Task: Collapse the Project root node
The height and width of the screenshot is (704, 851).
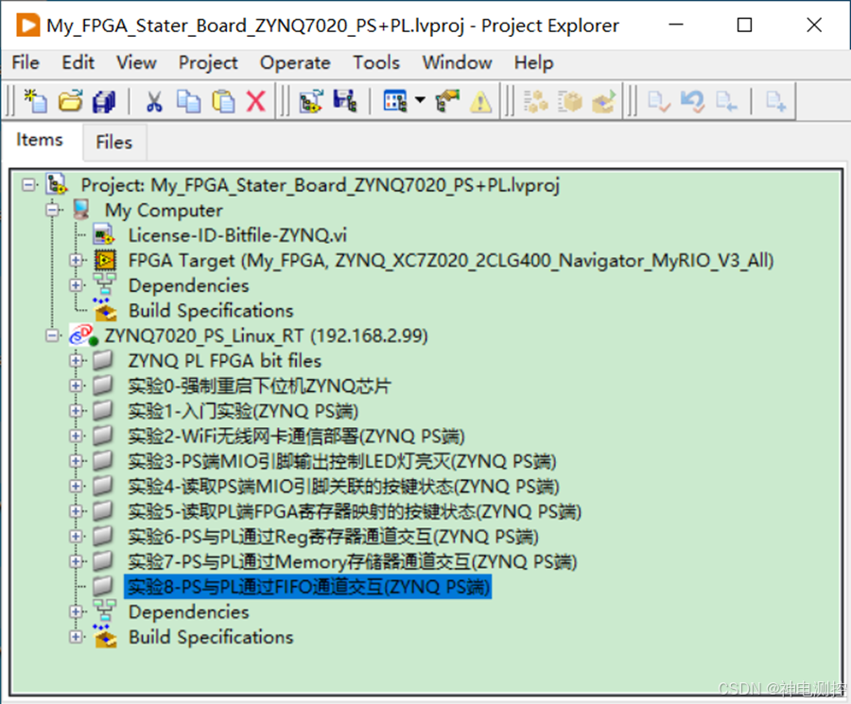Action: 28,185
